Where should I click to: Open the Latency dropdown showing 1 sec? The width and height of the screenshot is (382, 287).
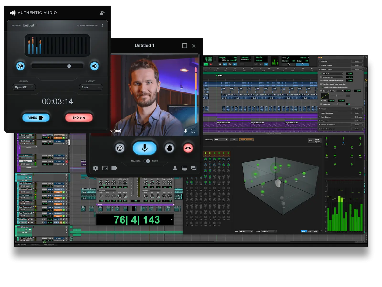click(91, 87)
